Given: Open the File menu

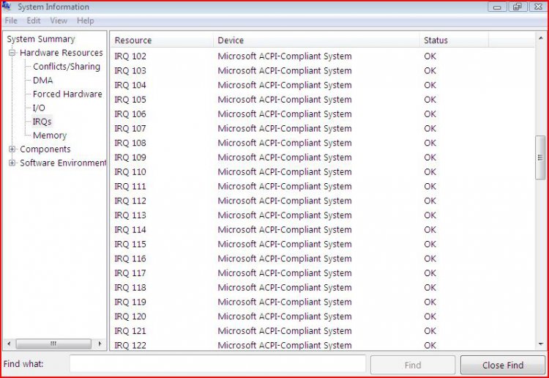Looking at the screenshot, I should point(11,21).
